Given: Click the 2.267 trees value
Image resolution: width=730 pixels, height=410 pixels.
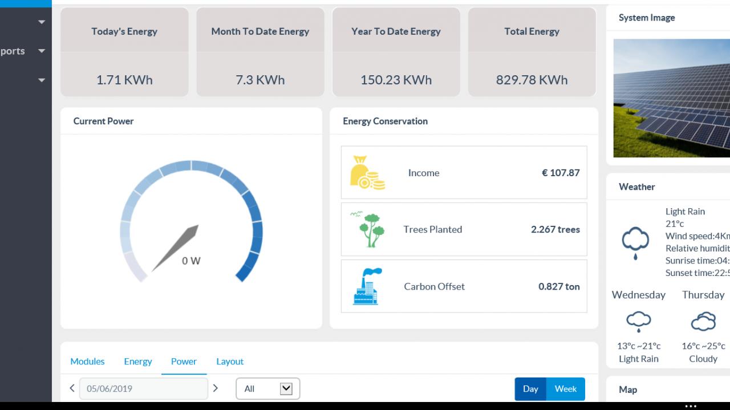Looking at the screenshot, I should click(555, 229).
